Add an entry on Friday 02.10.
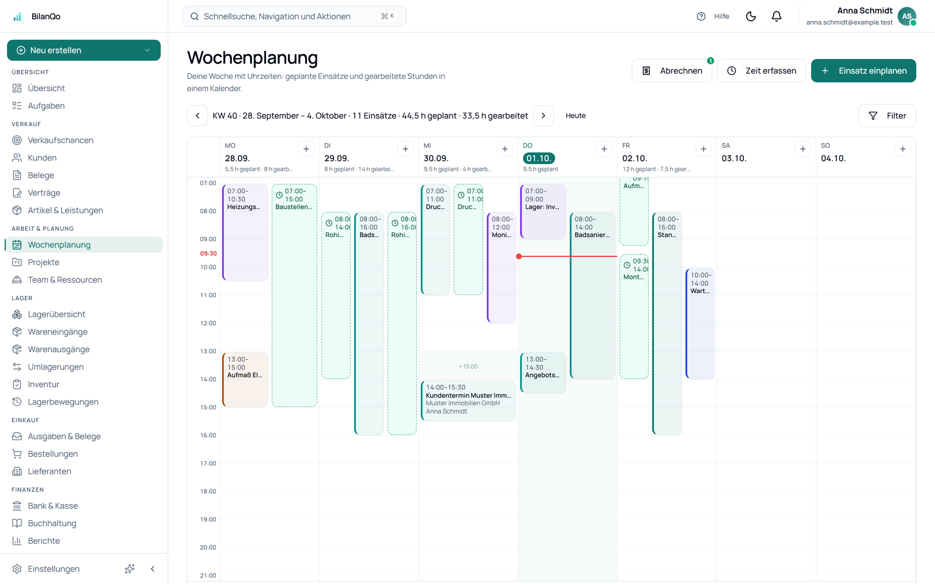This screenshot has width=935, height=584. tap(704, 149)
